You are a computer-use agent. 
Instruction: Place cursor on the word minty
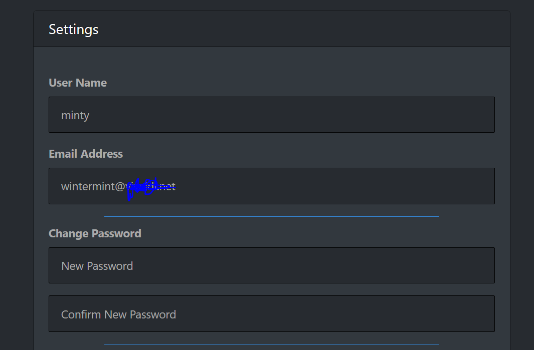coord(75,116)
